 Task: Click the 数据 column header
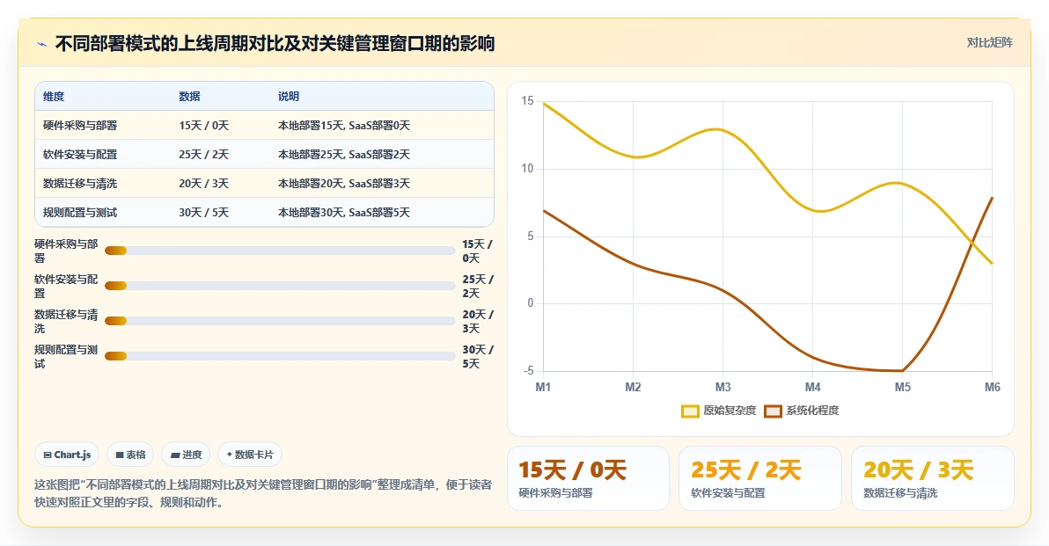tap(189, 96)
